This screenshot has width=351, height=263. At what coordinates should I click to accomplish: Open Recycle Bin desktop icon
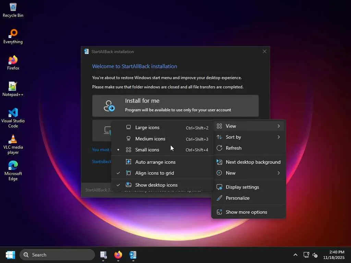(13, 10)
